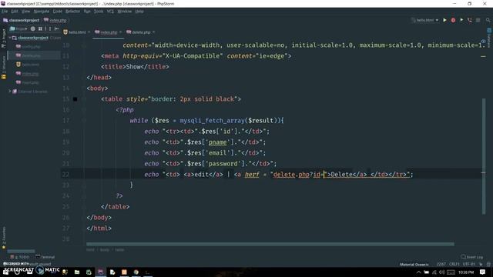
Task: Click the UTF-8 encoding status widget
Action: (468, 264)
